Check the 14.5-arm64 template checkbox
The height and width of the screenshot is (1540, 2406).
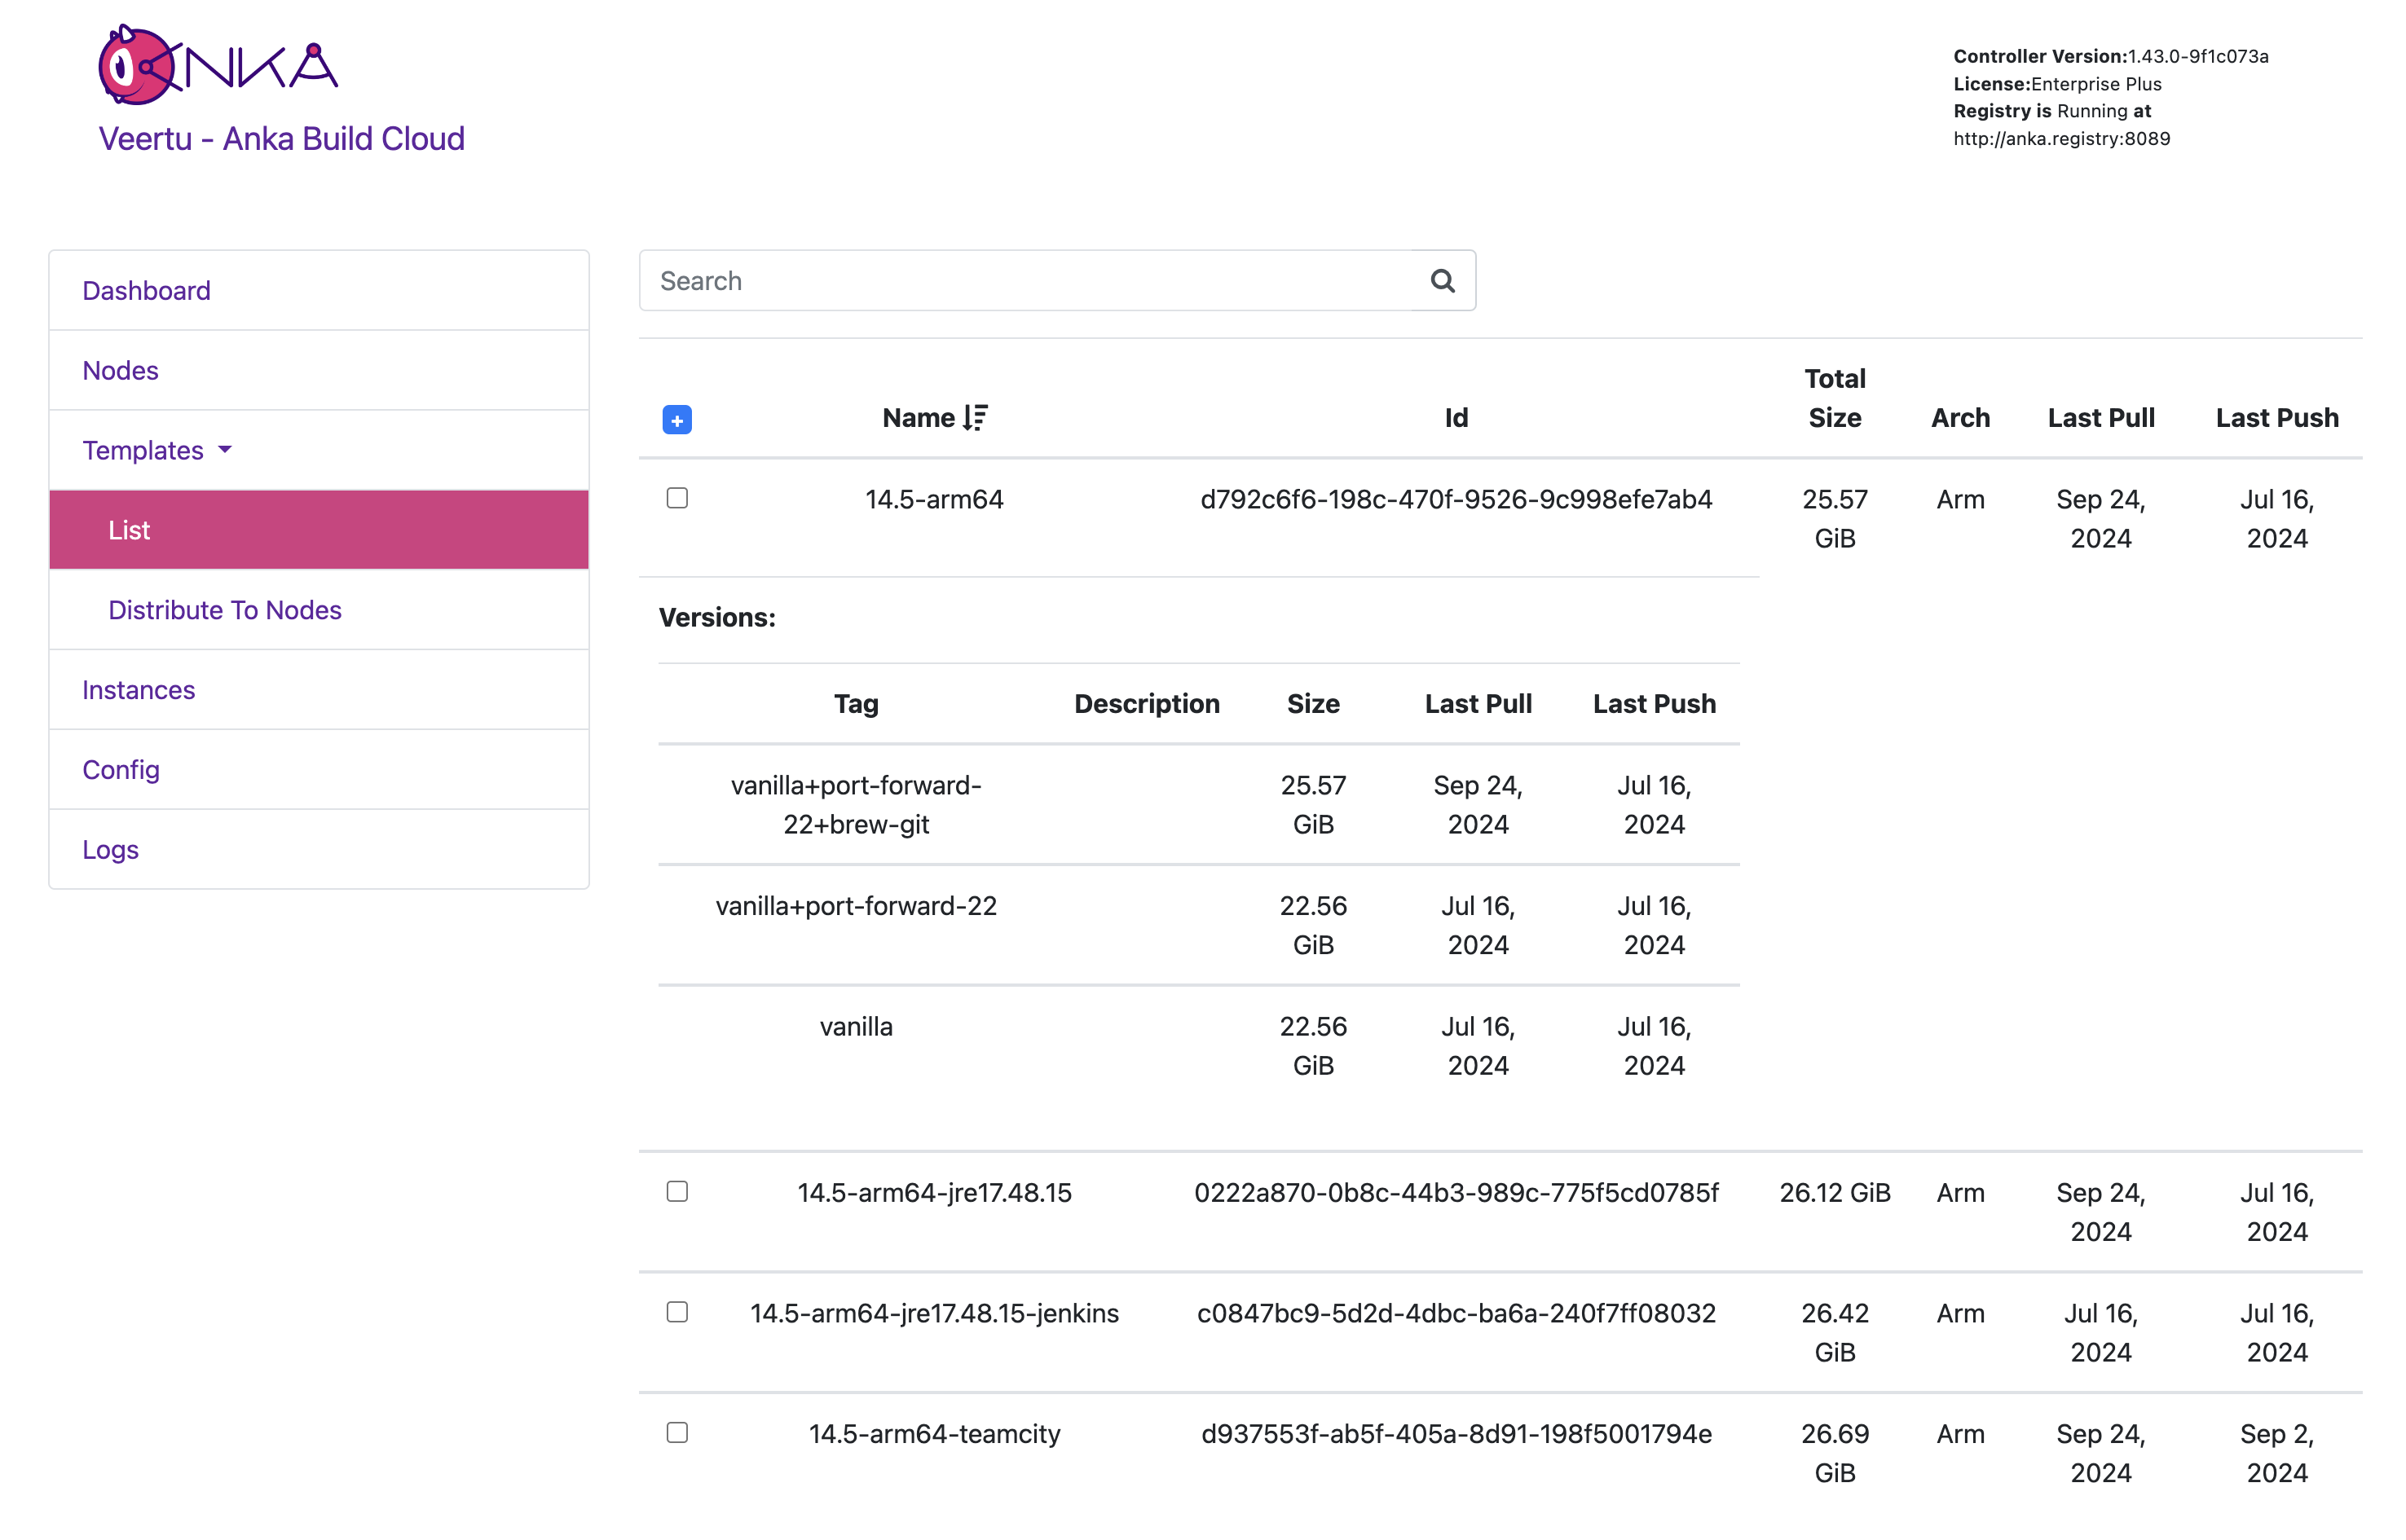click(x=677, y=498)
